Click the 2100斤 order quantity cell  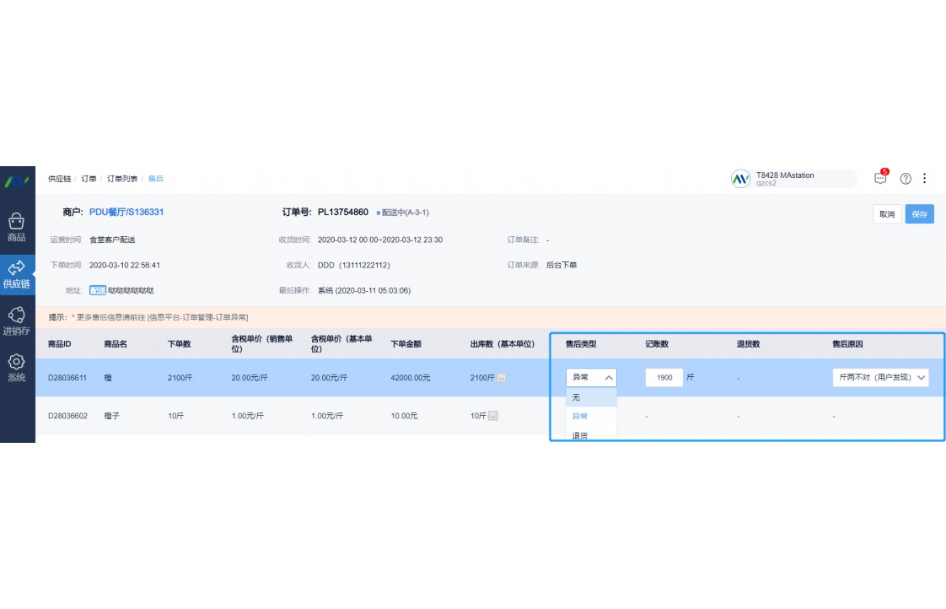pos(180,378)
